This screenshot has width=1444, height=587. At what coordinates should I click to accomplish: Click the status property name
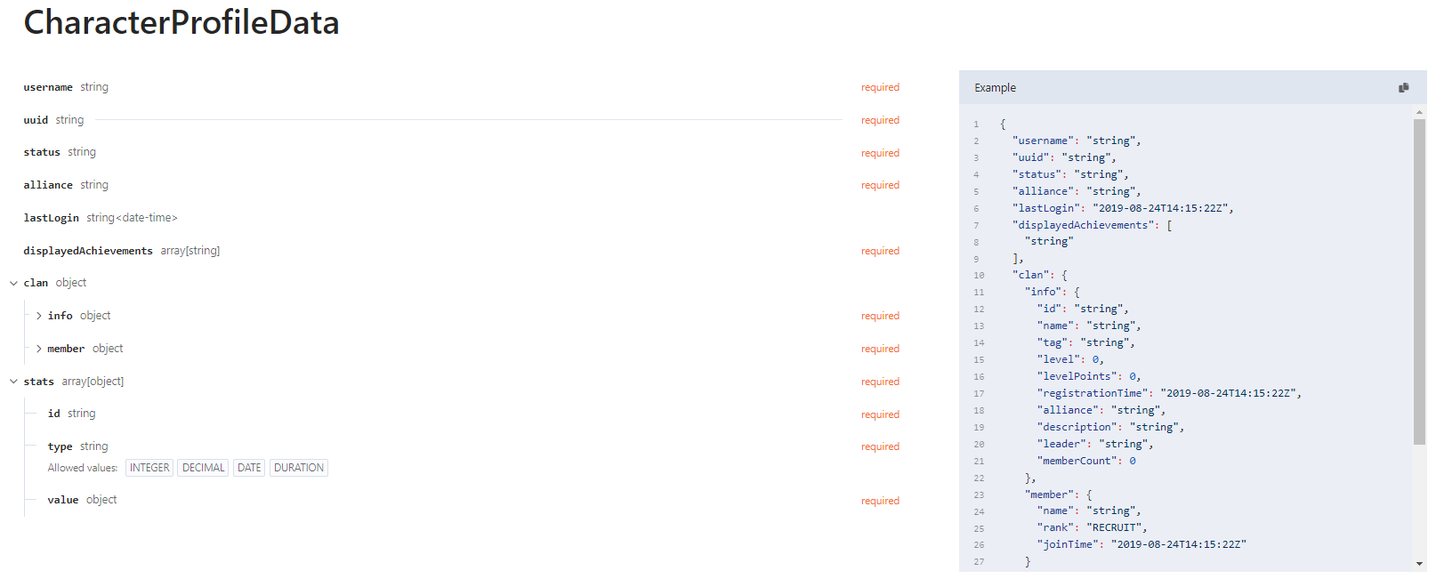(x=42, y=153)
